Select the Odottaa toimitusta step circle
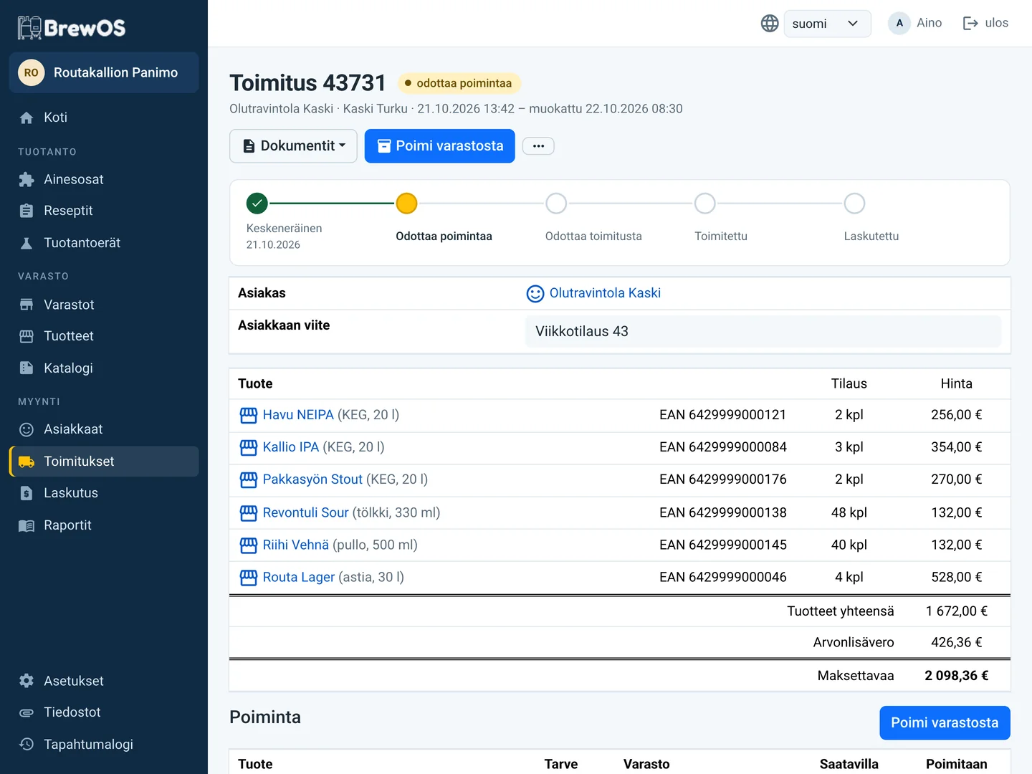 [556, 204]
